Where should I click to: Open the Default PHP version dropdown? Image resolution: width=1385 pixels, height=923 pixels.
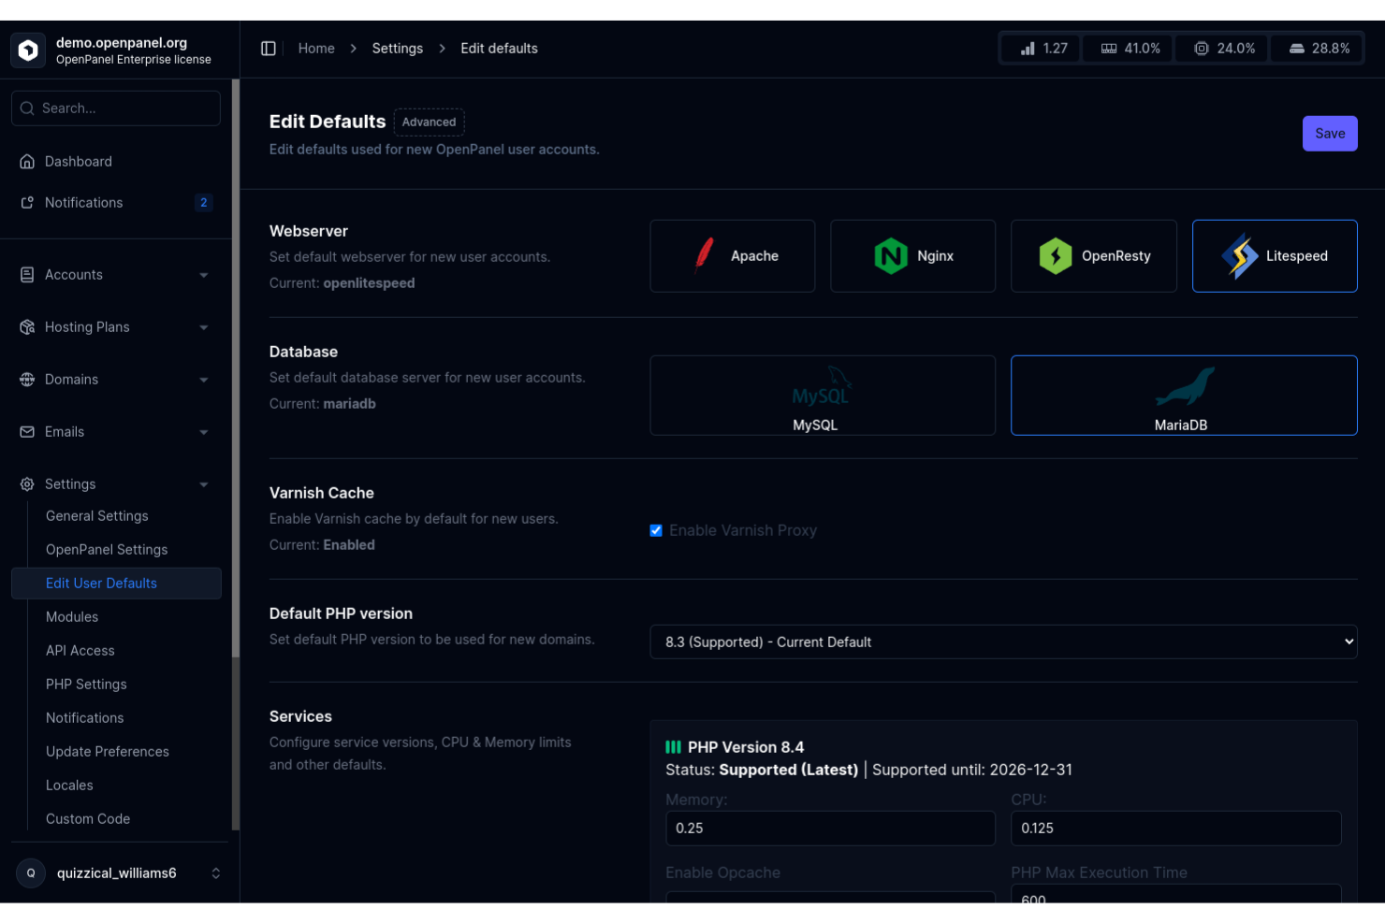pyautogui.click(x=1003, y=642)
